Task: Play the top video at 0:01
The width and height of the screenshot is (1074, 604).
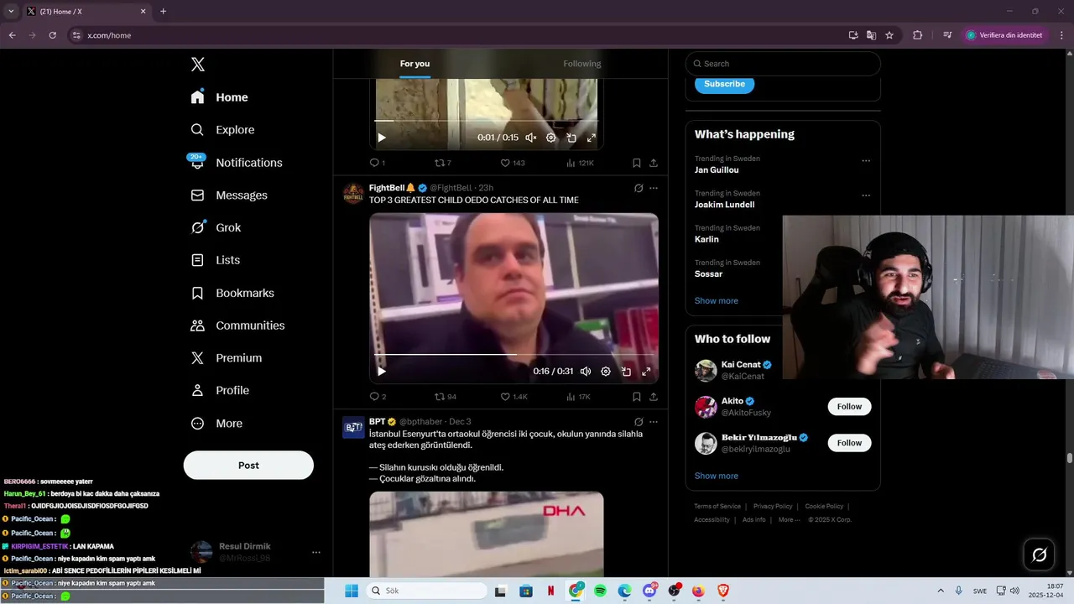Action: tap(382, 138)
